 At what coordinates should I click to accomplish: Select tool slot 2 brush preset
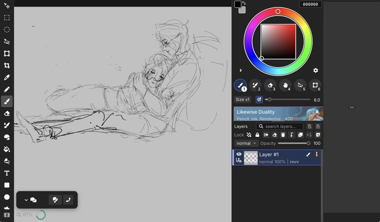coord(255,86)
